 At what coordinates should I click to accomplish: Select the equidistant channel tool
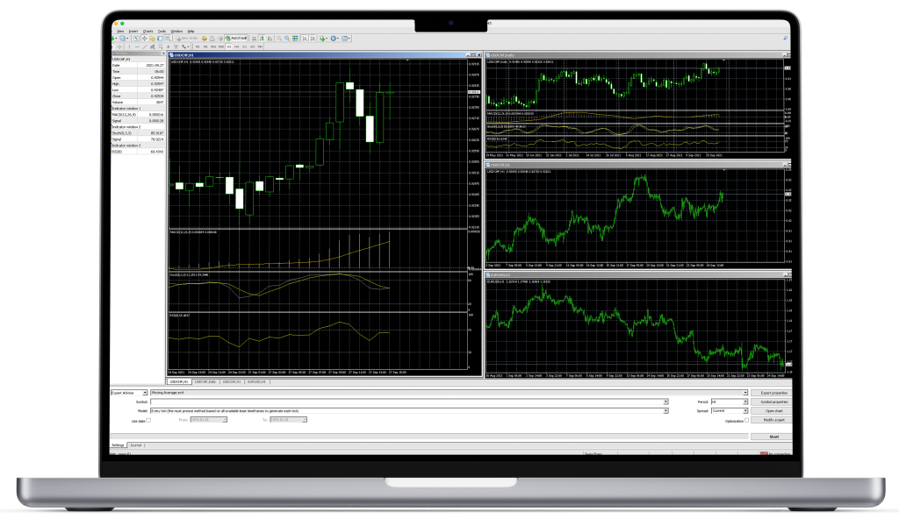[x=152, y=47]
